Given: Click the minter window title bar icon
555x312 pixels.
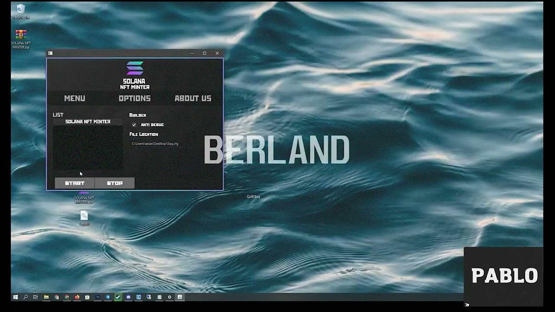Looking at the screenshot, I should pyautogui.click(x=50, y=53).
